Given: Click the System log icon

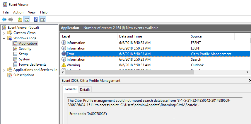Looking at the screenshot, I should point(15,59).
